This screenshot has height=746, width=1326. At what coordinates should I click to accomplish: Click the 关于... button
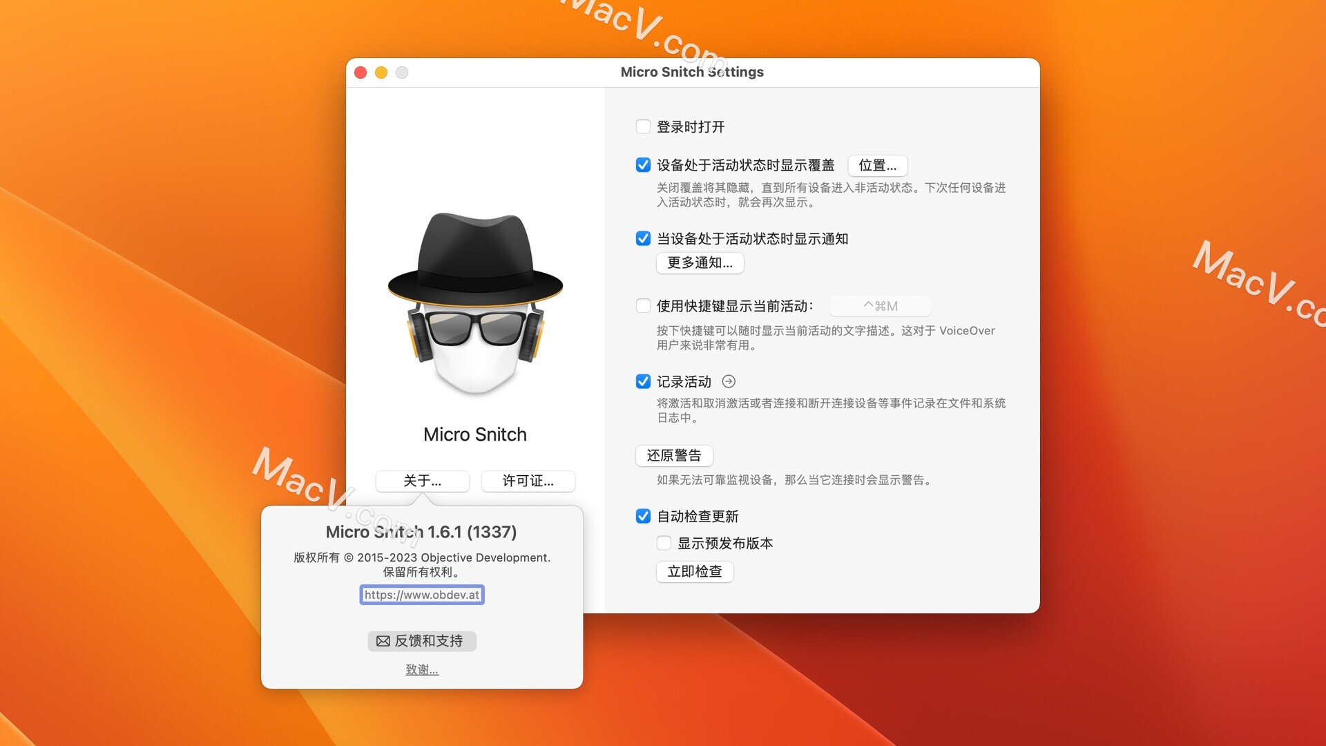point(423,481)
